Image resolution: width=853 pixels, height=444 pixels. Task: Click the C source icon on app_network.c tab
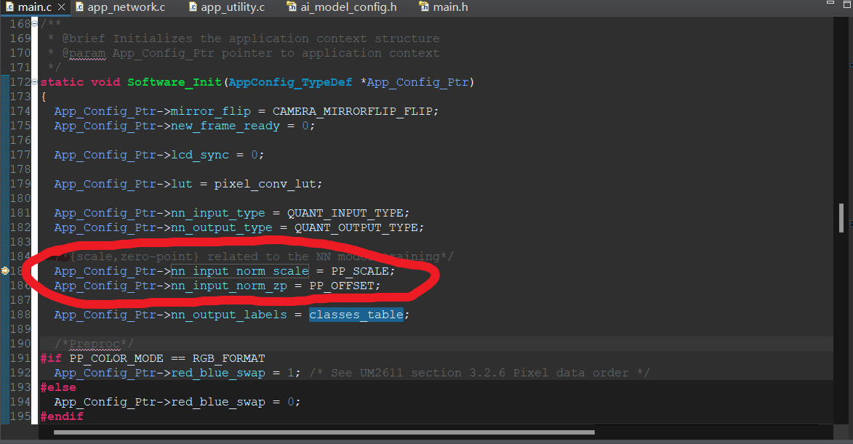(x=79, y=7)
